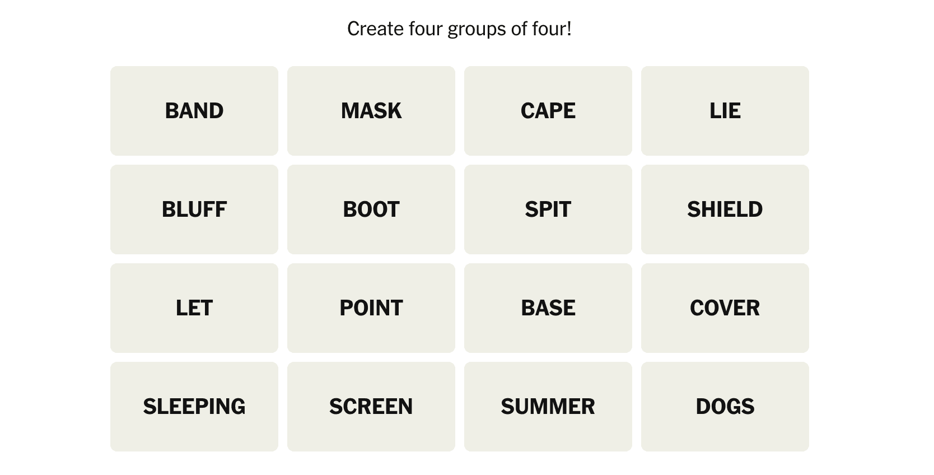The width and height of the screenshot is (934, 475).
Task: Select the DOGS tile
Action: tap(725, 407)
